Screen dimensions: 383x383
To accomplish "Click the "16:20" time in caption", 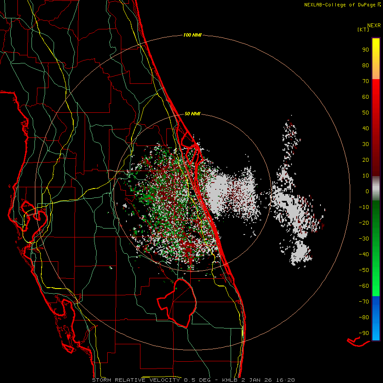I will tap(285, 380).
